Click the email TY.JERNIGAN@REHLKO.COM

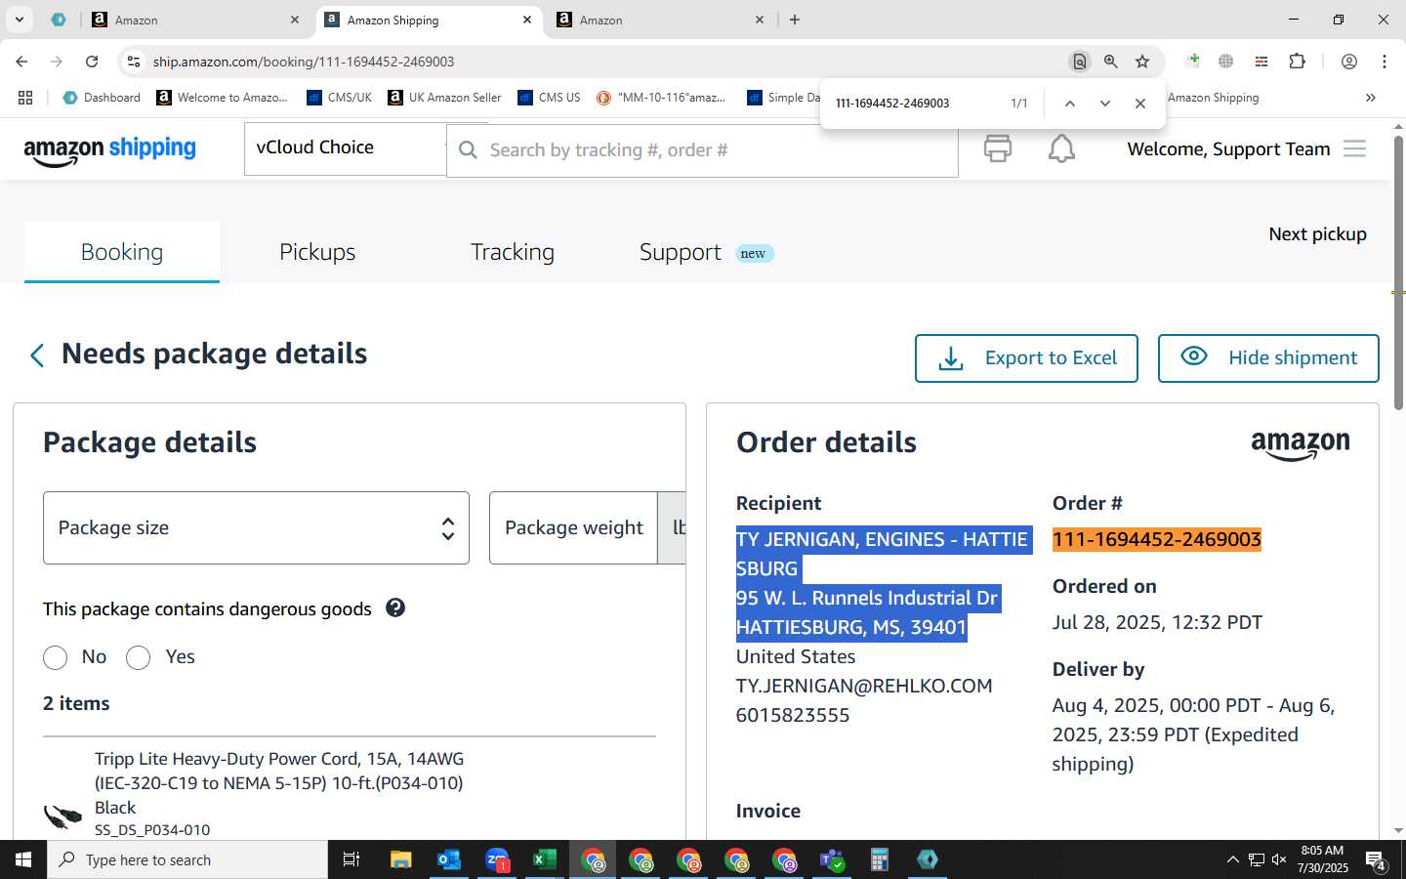point(864,686)
